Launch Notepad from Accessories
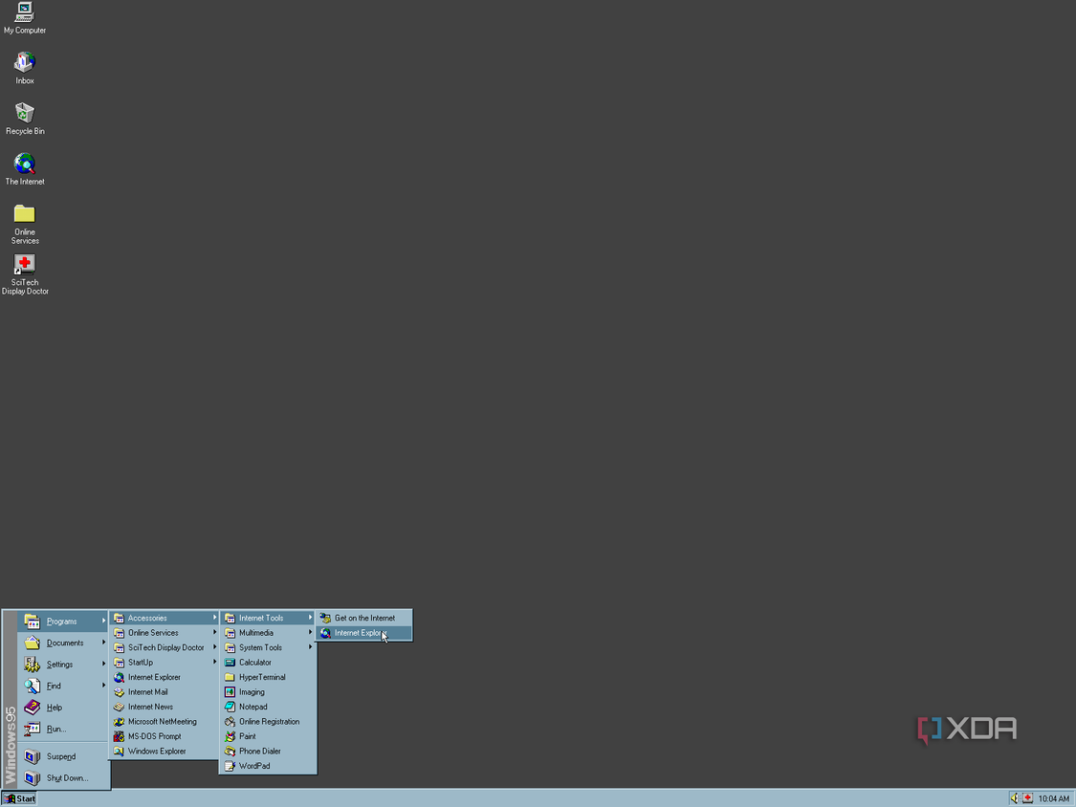This screenshot has height=807, width=1076. 269,707
